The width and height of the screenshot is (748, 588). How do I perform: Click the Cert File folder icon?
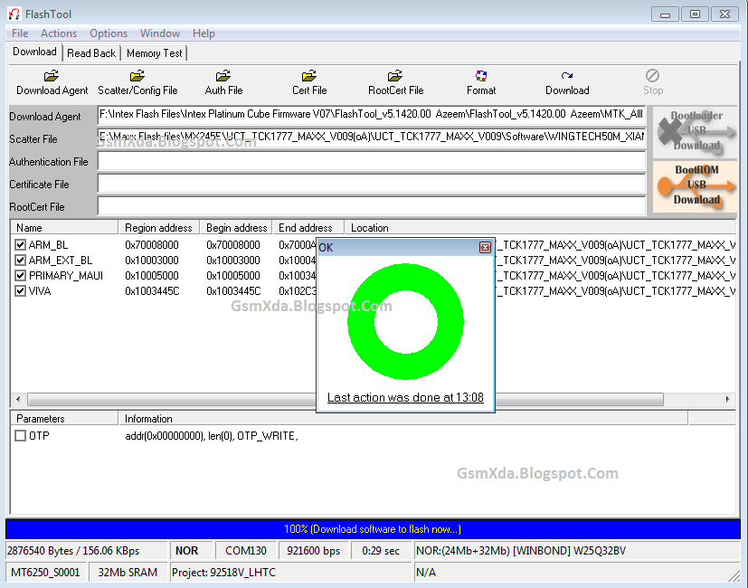tap(309, 76)
